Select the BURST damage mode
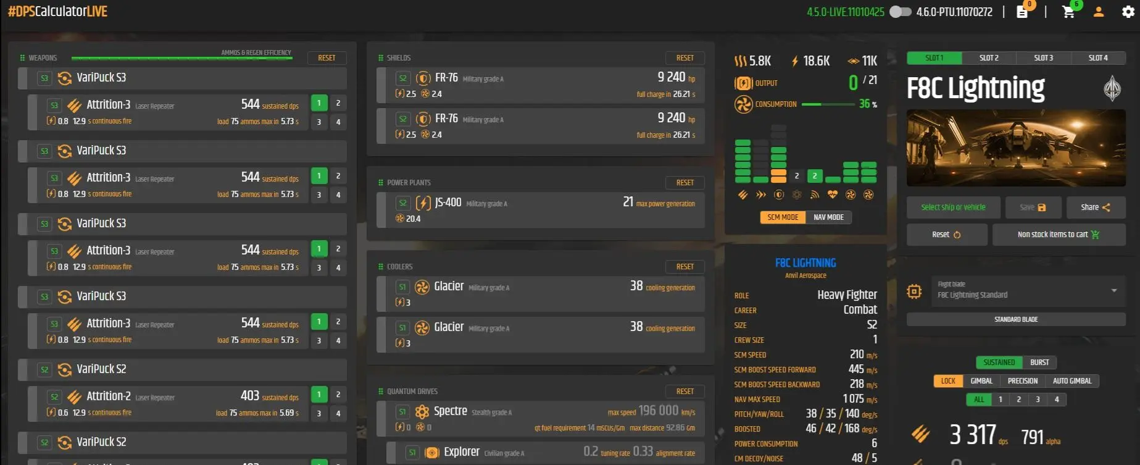 click(x=1039, y=362)
